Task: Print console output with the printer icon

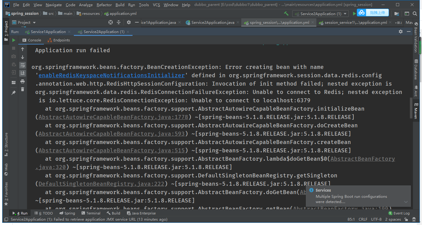Action: tap(23, 81)
